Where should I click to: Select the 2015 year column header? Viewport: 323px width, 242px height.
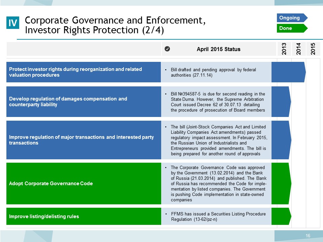[x=313, y=49]
